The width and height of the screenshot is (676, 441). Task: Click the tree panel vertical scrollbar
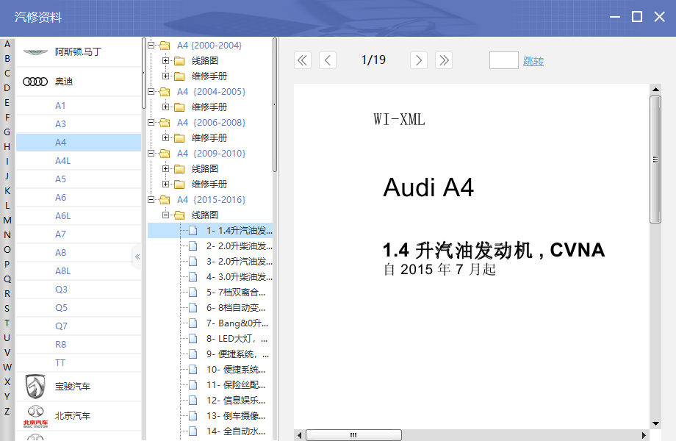(x=275, y=105)
